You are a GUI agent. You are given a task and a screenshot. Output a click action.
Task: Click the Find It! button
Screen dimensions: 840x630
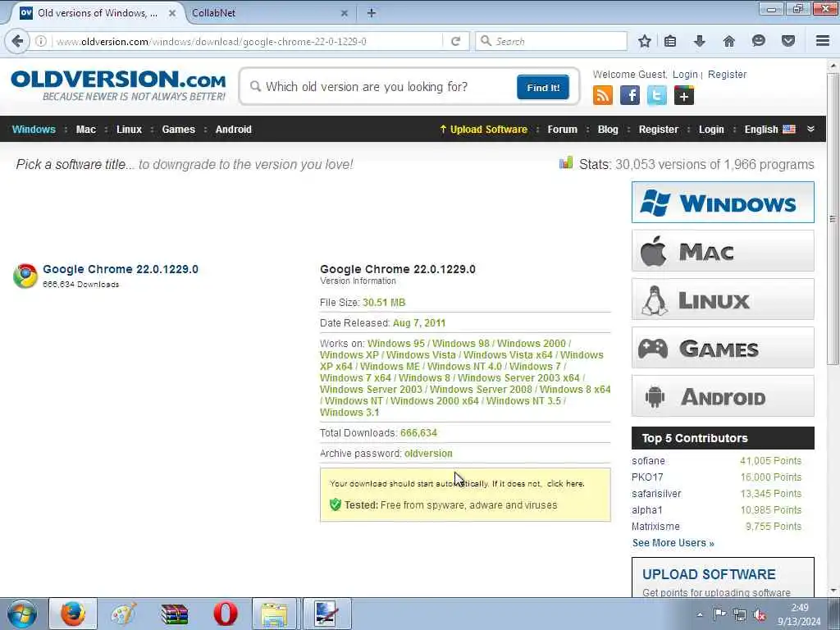[x=543, y=87]
